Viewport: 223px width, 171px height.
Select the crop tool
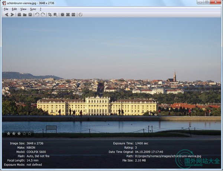(x=50, y=14)
